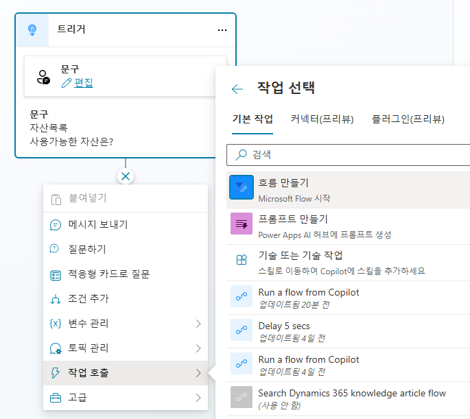Screen dimensions: 470x419
Task: Expand the 토픽 관리 submenu arrow
Action: point(198,348)
